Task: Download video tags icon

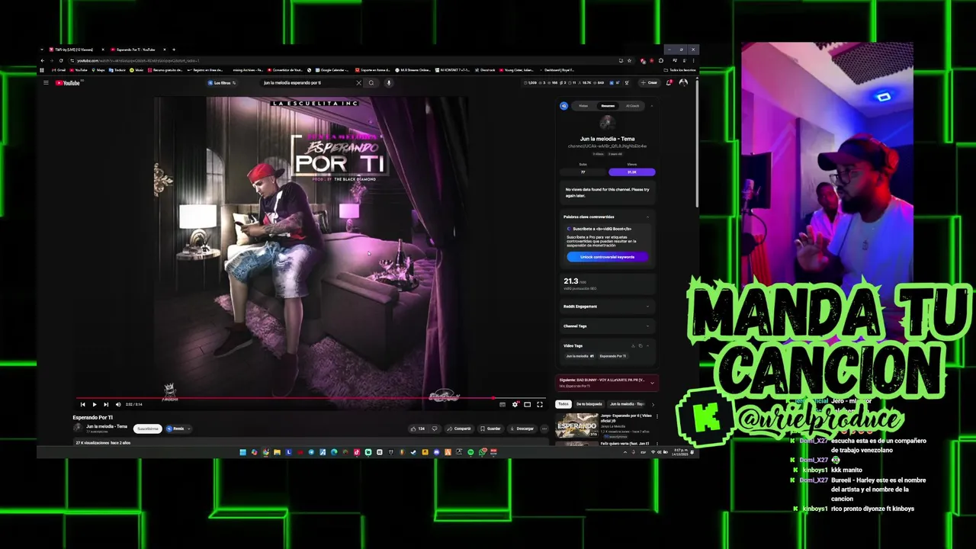Action: click(633, 345)
